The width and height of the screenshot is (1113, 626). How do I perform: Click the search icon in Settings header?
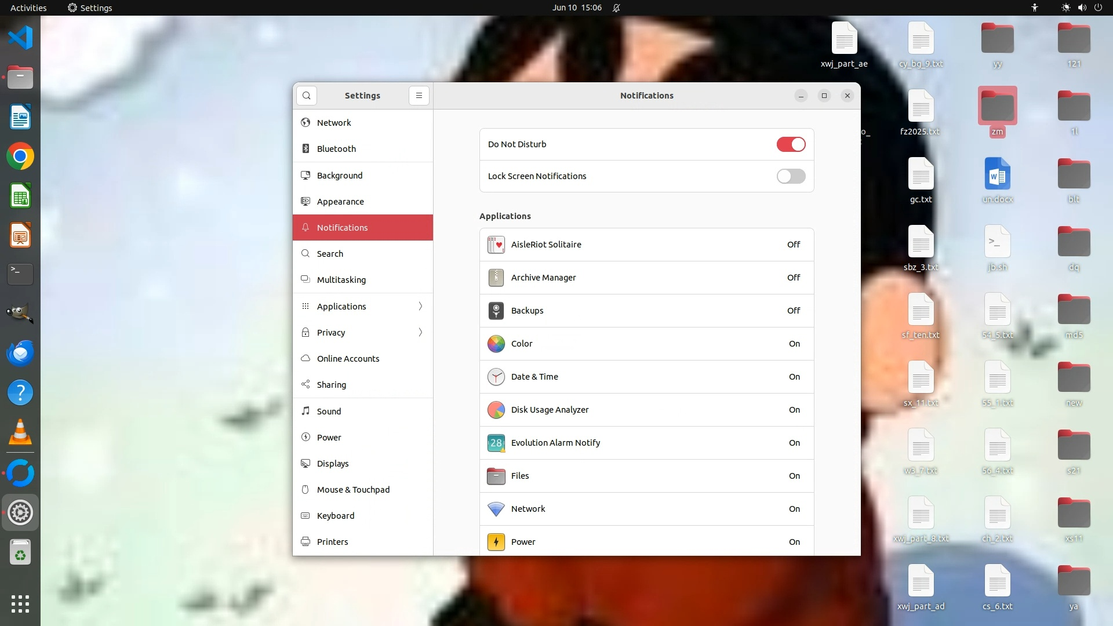tap(306, 96)
